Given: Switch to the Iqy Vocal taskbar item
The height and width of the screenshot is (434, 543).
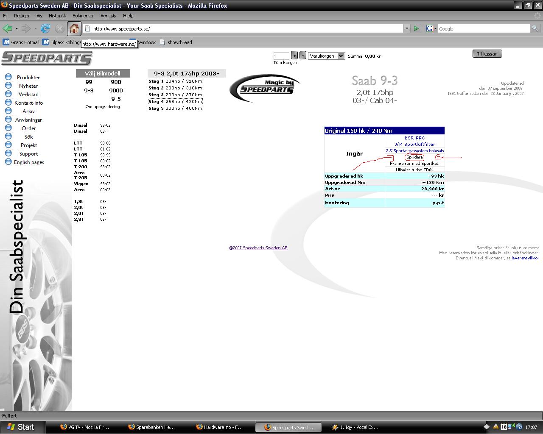Looking at the screenshot, I should click(355, 427).
